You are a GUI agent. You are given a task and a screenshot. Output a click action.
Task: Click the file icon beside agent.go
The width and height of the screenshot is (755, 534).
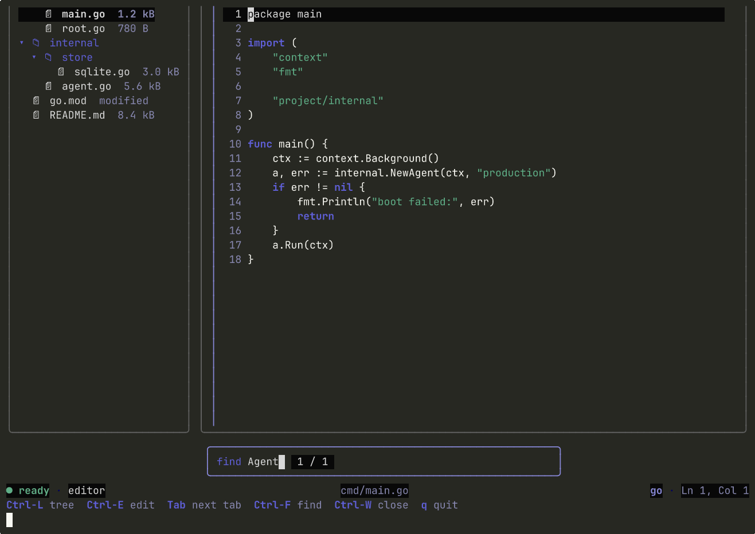(x=49, y=86)
